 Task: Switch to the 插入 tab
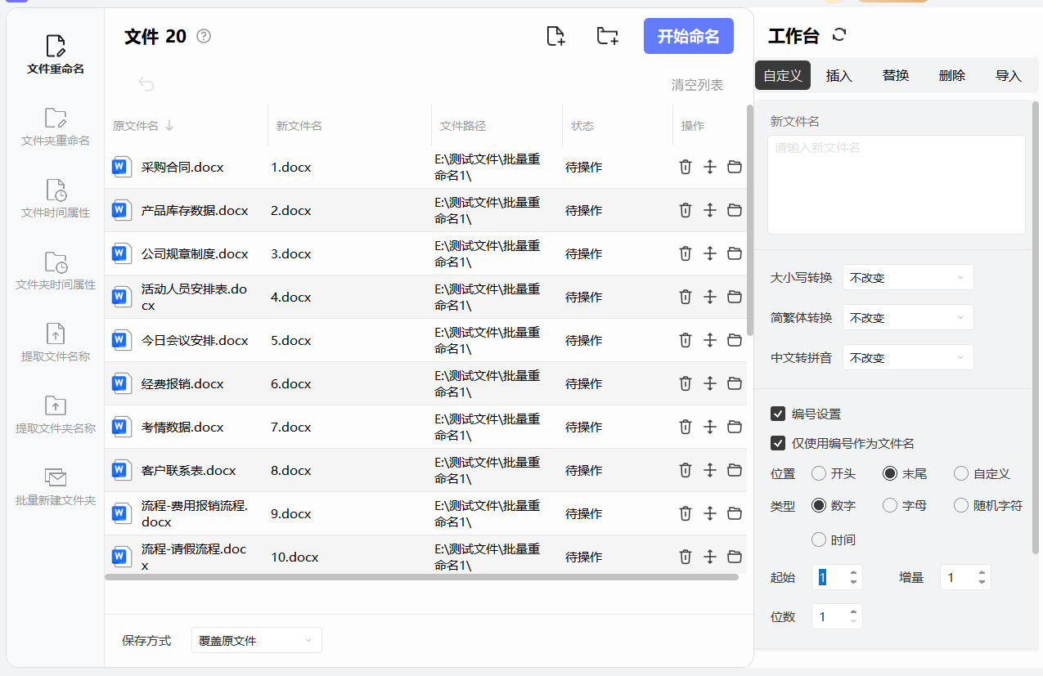[x=839, y=75]
